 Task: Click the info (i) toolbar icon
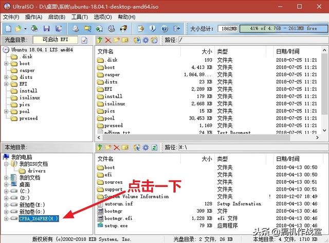[x=153, y=28]
